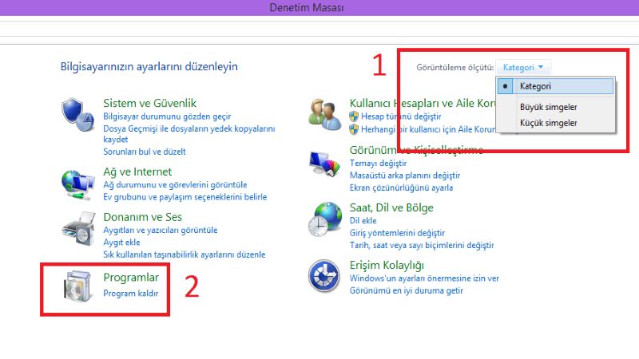Open Ekran çözünürlüğünü ayarla link
Viewport: 639px width, 359px height.
pos(402,187)
